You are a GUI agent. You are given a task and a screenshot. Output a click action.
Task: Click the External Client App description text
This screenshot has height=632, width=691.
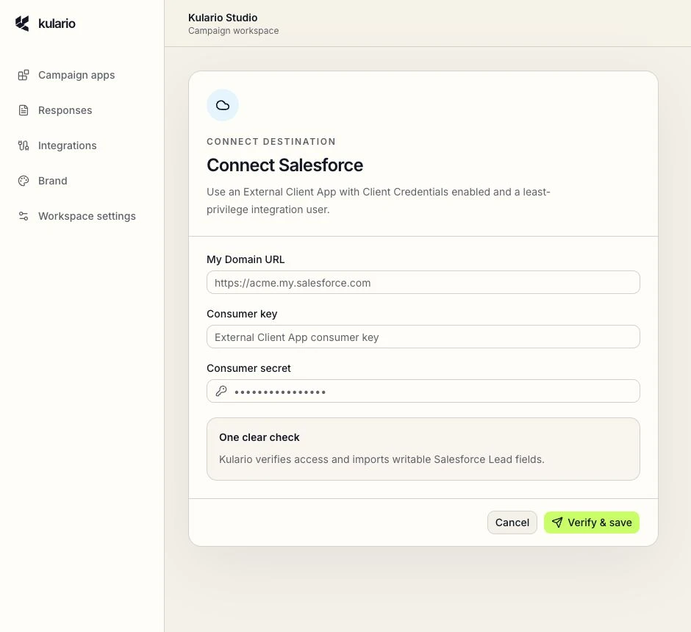point(378,201)
